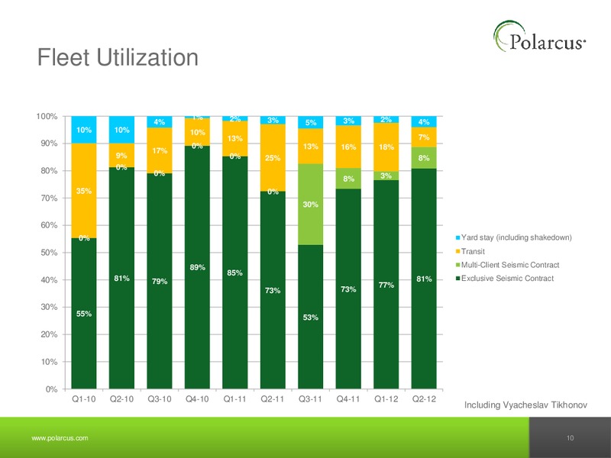Click the 0% y-axis origin label
This screenshot has width=611, height=458.
click(51, 389)
